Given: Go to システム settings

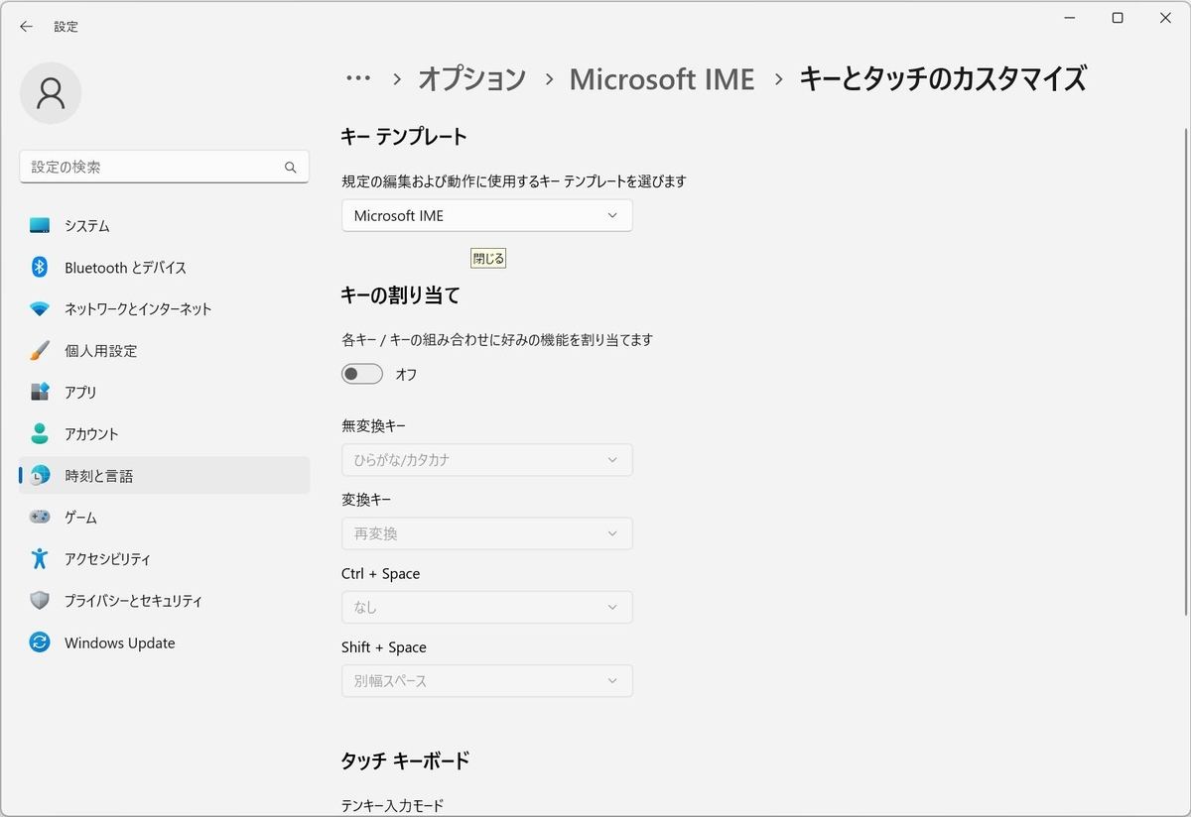Looking at the screenshot, I should [165, 226].
